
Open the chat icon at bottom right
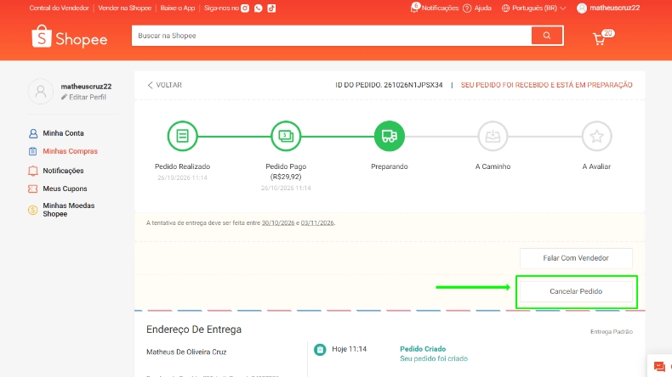(x=659, y=366)
